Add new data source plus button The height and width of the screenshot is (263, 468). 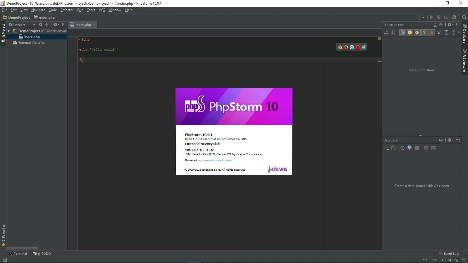click(x=386, y=148)
